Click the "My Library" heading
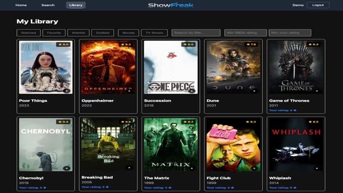This screenshot has height=193, width=343. point(37,21)
